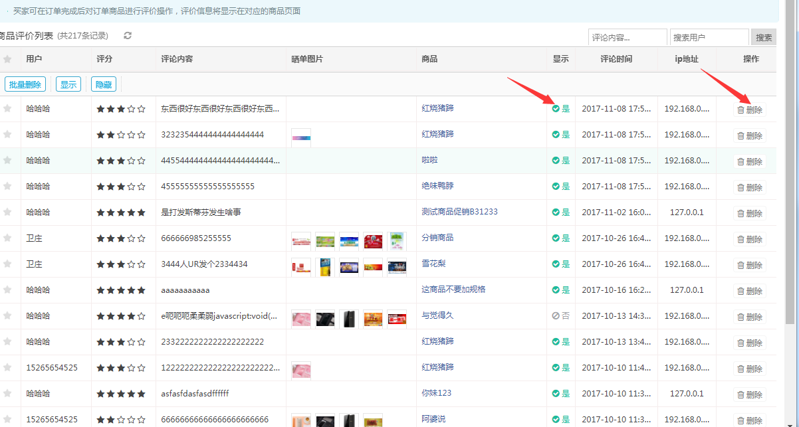799x427 pixels.
Task: Toggle display status for the 雪花梨 review
Action: click(x=560, y=264)
